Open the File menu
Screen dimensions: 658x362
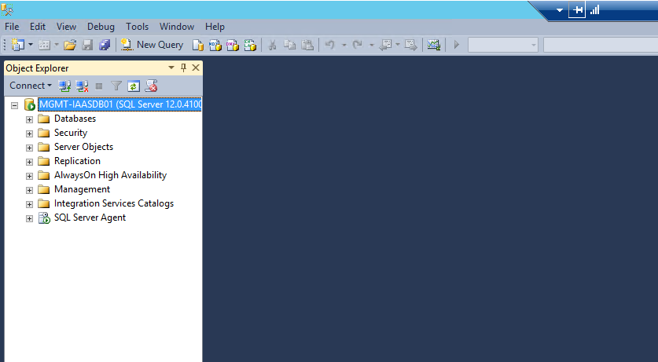click(12, 27)
